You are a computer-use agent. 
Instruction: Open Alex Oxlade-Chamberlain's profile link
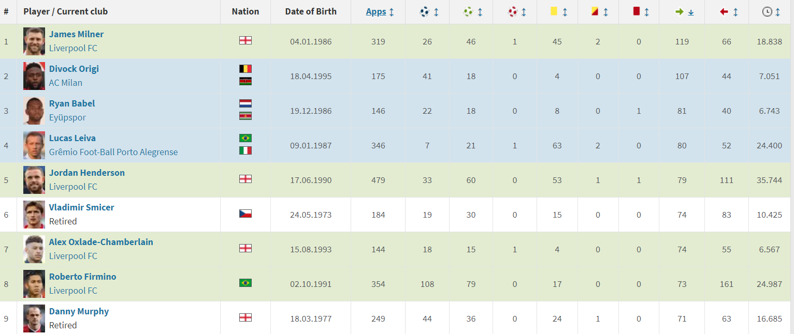click(101, 242)
